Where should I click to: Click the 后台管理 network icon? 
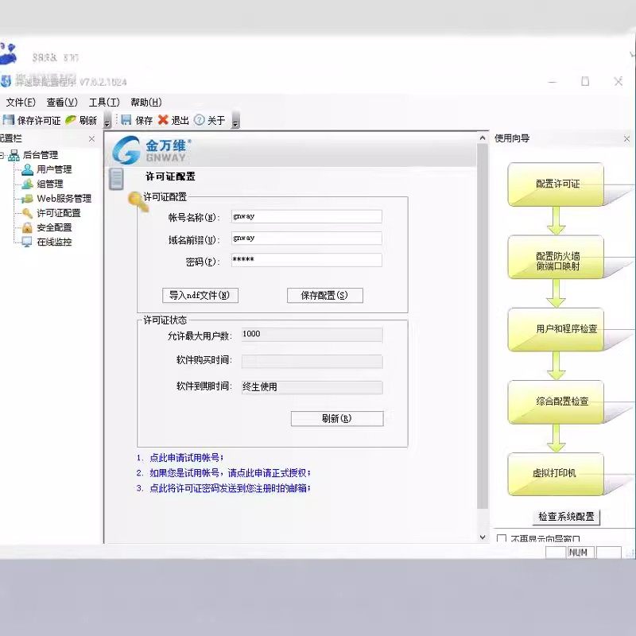tap(14, 155)
